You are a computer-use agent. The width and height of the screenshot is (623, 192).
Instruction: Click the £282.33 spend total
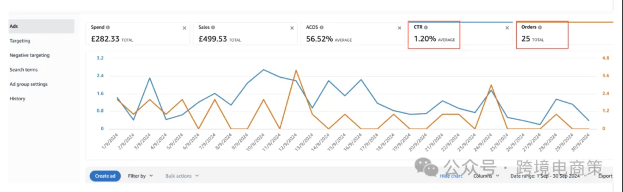[x=105, y=39]
